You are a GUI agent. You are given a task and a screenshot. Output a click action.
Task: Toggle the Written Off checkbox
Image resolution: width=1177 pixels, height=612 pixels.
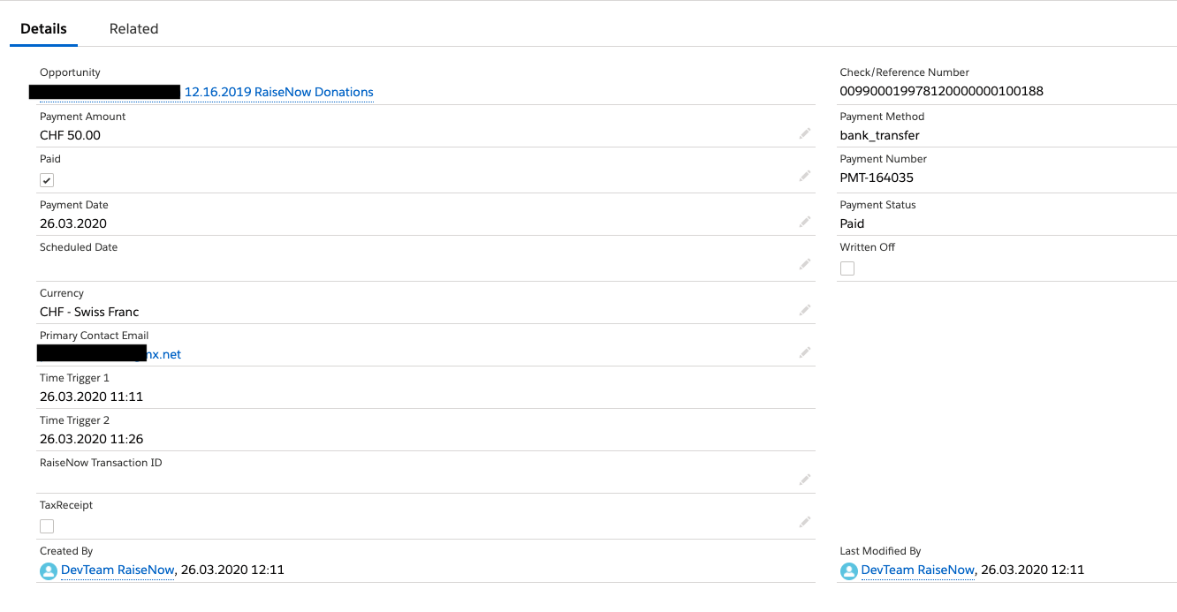847,268
